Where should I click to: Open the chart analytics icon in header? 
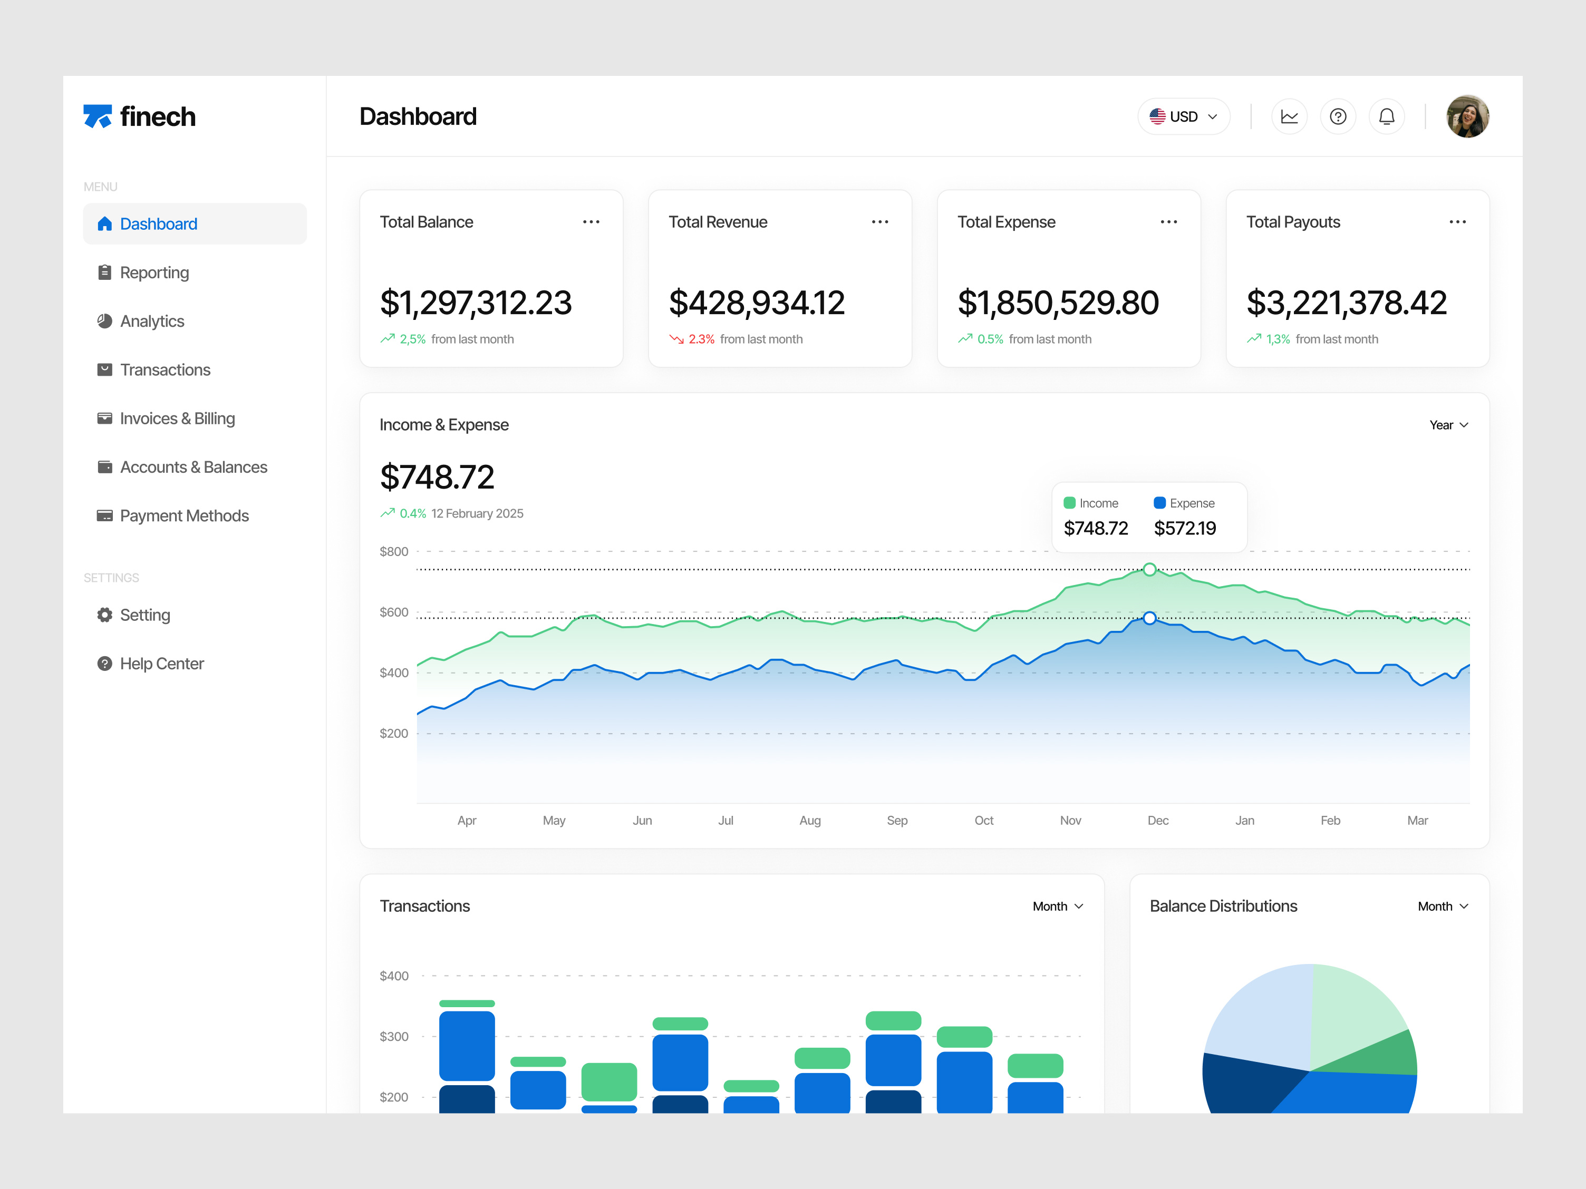(1289, 116)
